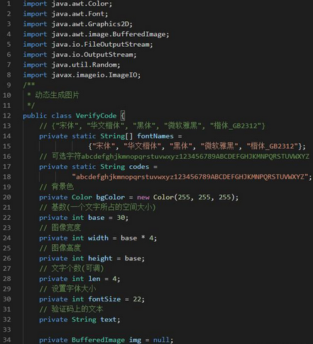Click the comment '验证码上的文本'
The image size is (313, 344).
pyautogui.click(x=77, y=309)
